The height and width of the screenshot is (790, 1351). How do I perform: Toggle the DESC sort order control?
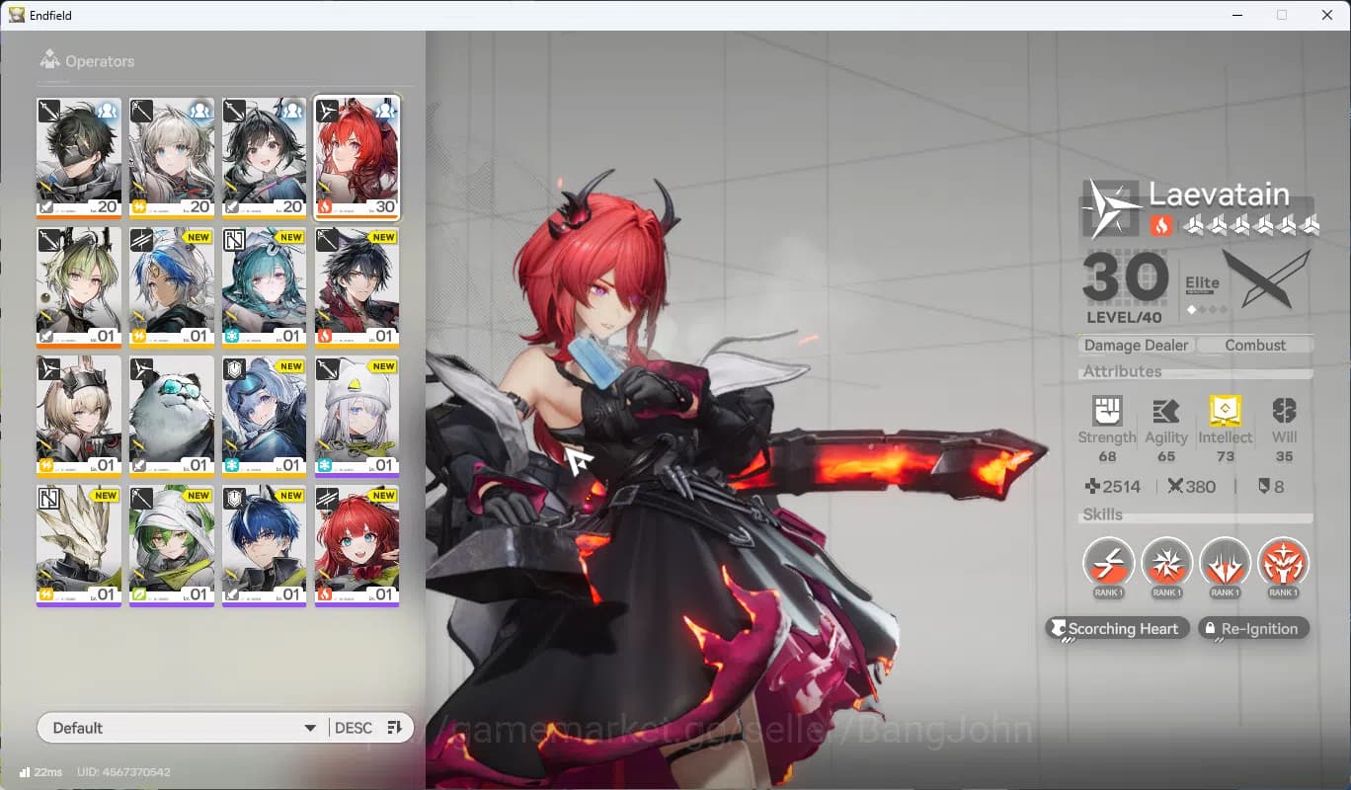point(355,727)
